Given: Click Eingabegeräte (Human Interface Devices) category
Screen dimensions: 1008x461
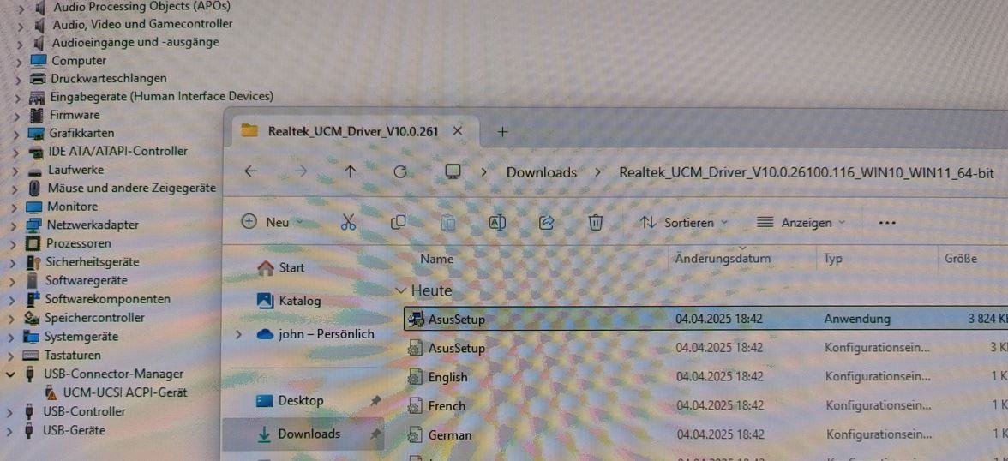Looking at the screenshot, I should pyautogui.click(x=151, y=97).
